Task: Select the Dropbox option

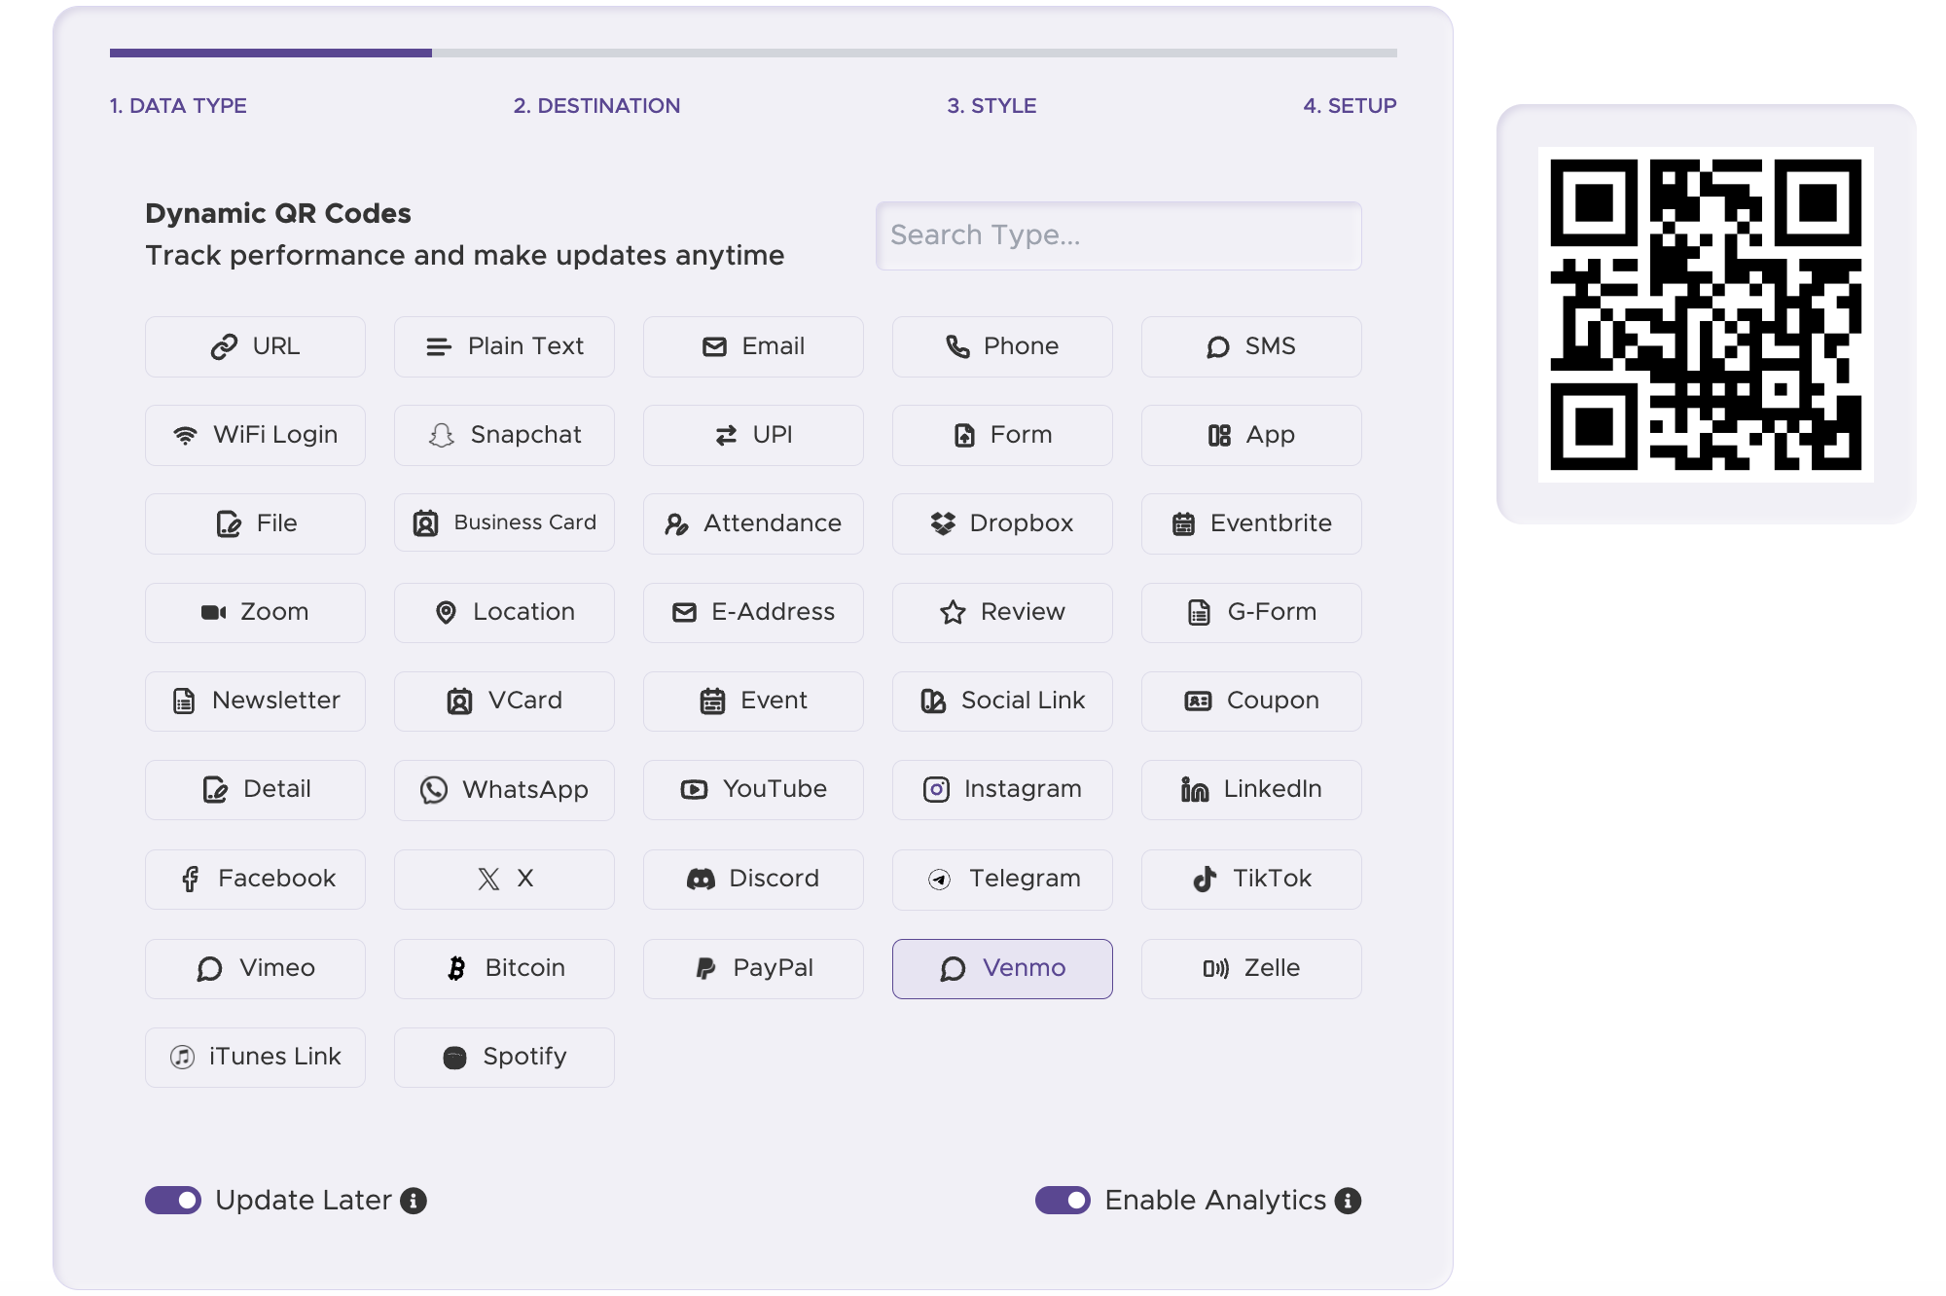Action: coord(1002,523)
